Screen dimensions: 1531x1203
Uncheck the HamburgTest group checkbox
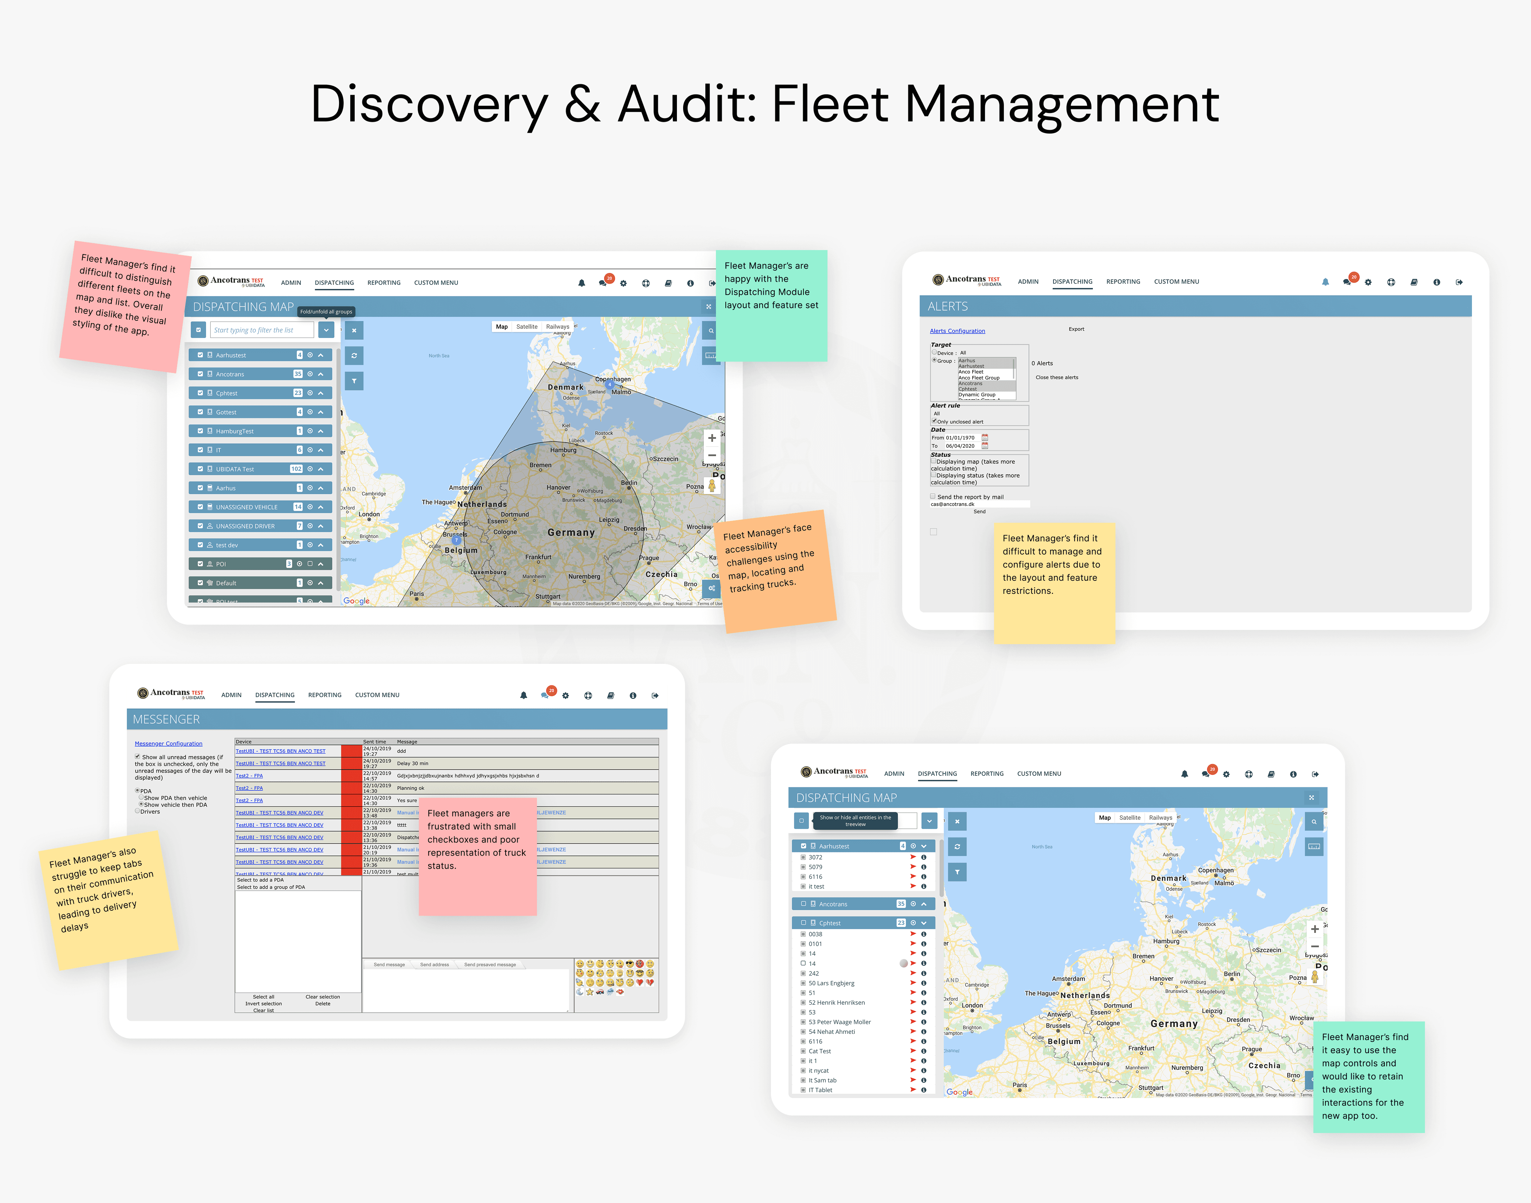pos(200,431)
